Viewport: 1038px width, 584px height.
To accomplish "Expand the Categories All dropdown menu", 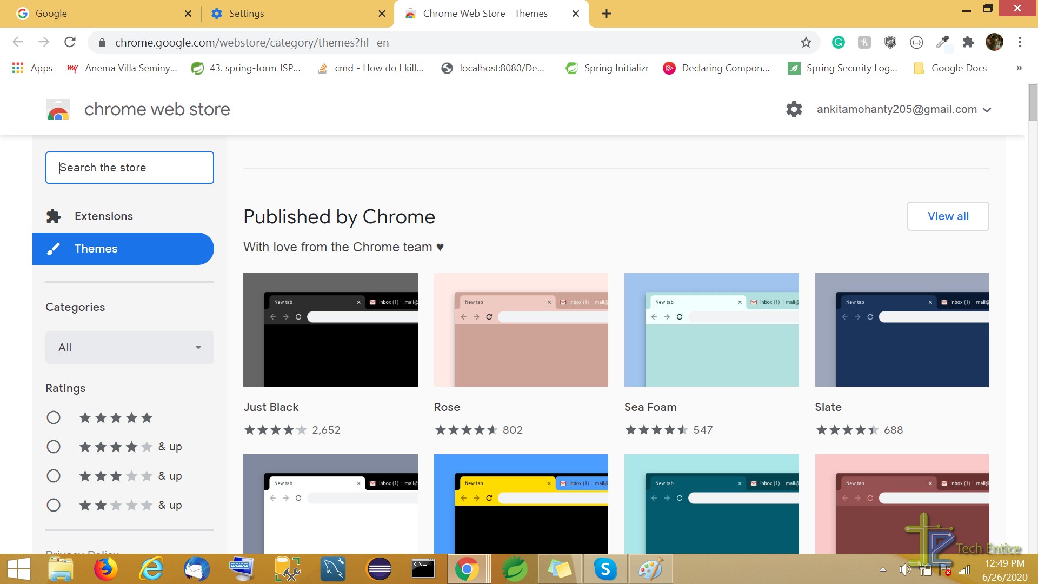I will click(x=129, y=347).
